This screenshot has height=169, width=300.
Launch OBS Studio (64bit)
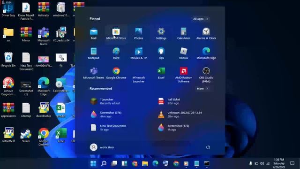206,75
